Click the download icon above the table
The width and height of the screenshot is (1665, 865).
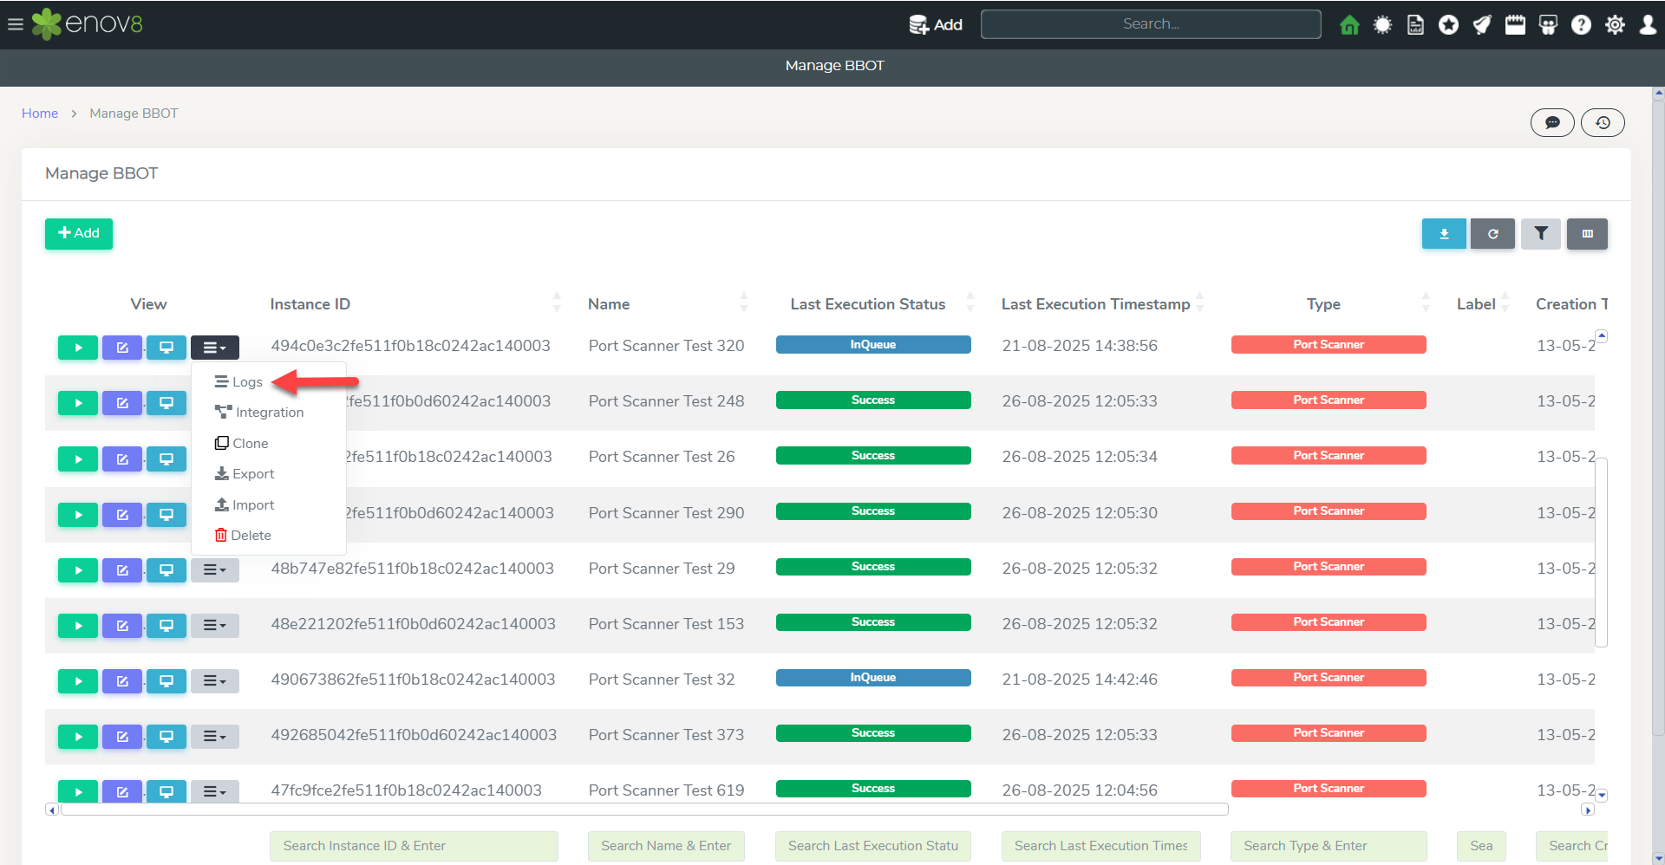[1444, 234]
